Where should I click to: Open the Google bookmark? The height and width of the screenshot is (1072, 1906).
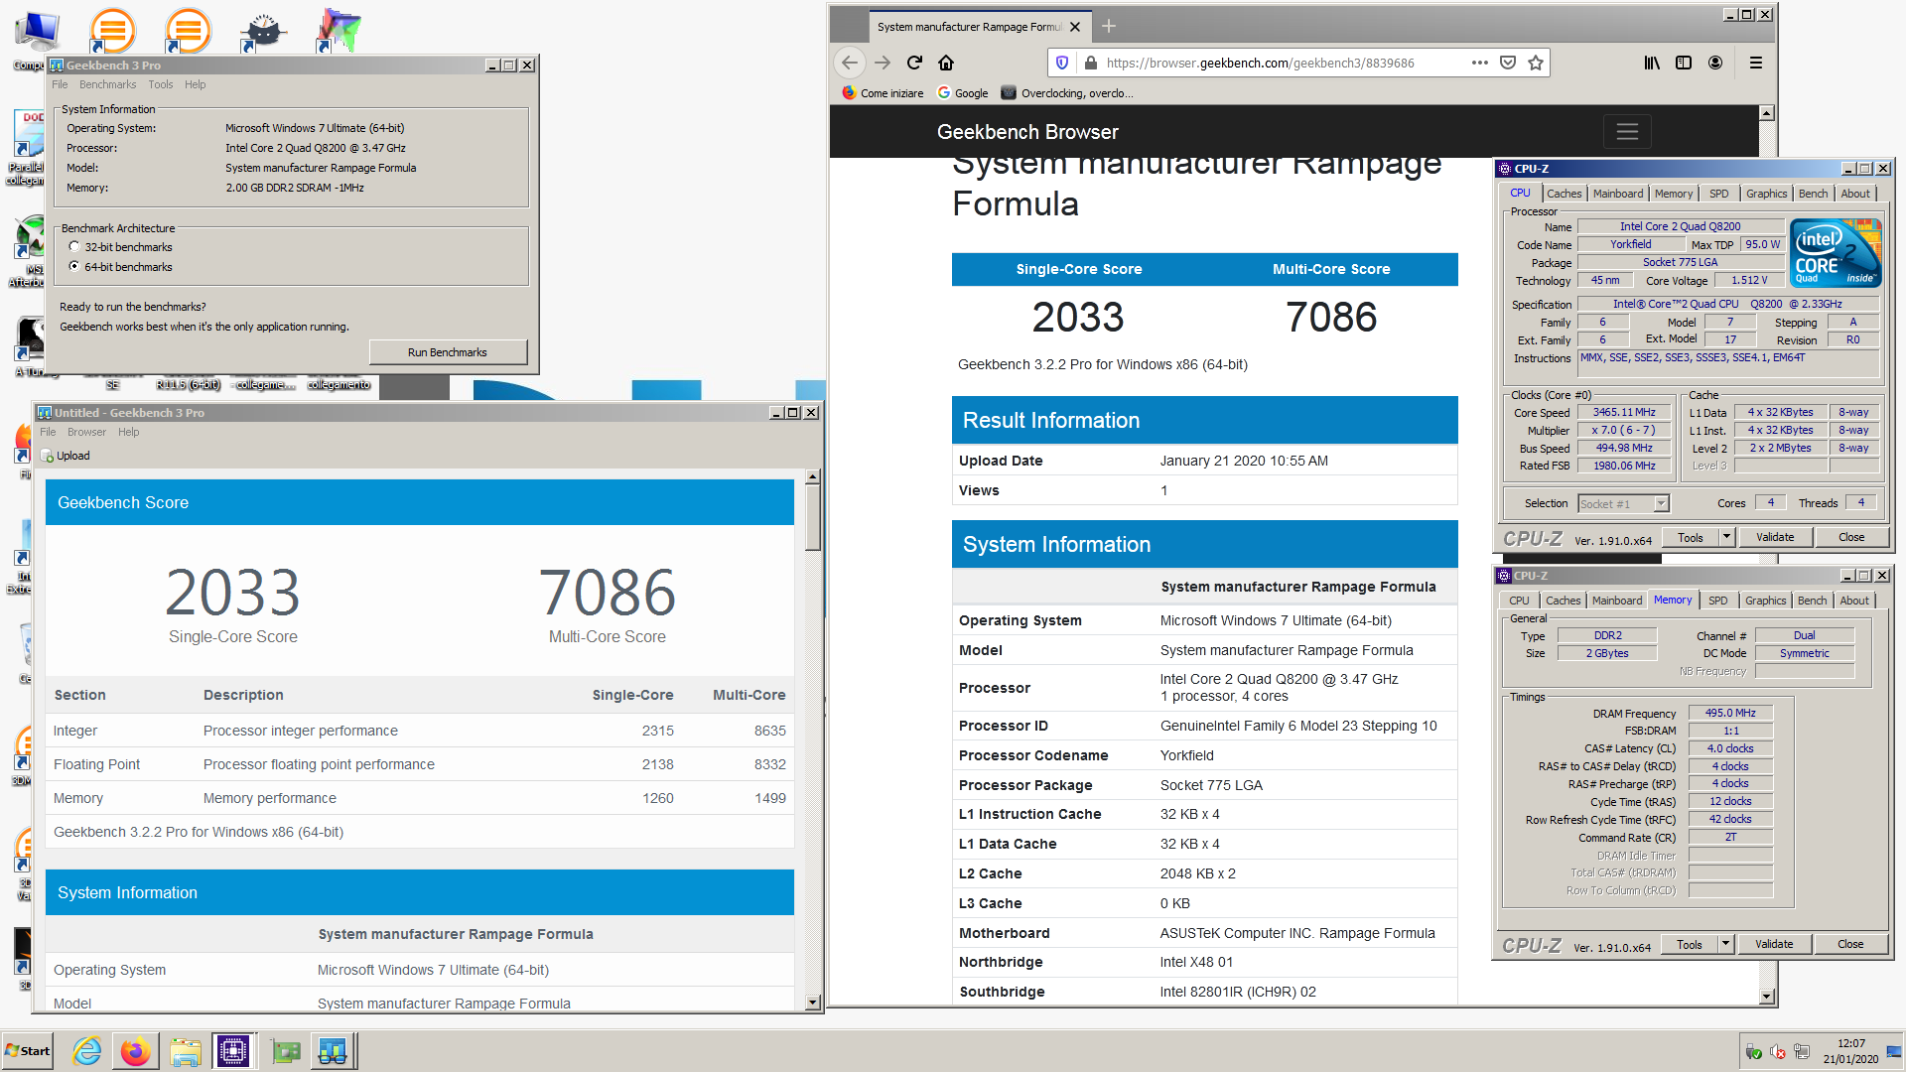point(963,93)
